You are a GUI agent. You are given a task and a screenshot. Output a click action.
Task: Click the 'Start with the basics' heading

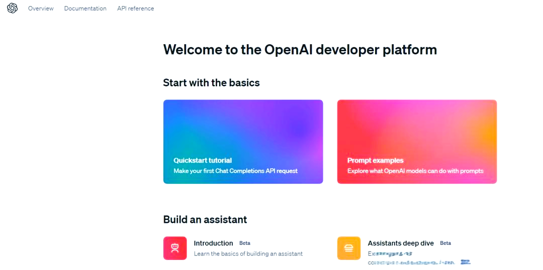tap(211, 83)
